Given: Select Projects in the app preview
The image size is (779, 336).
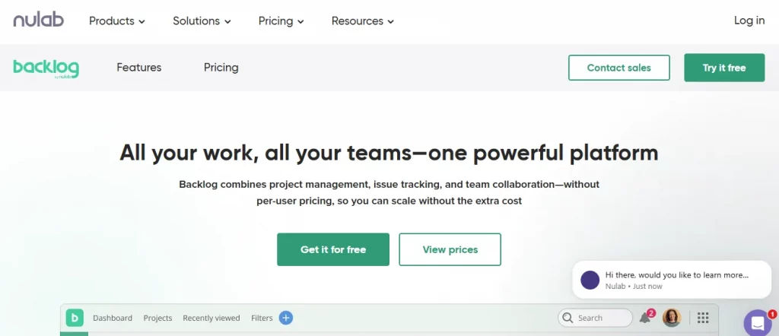Looking at the screenshot, I should pos(158,318).
